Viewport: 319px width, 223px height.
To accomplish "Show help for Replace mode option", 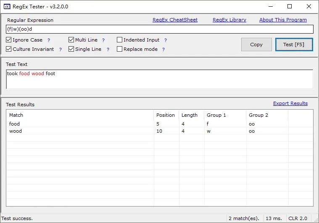I will tap(163, 50).
